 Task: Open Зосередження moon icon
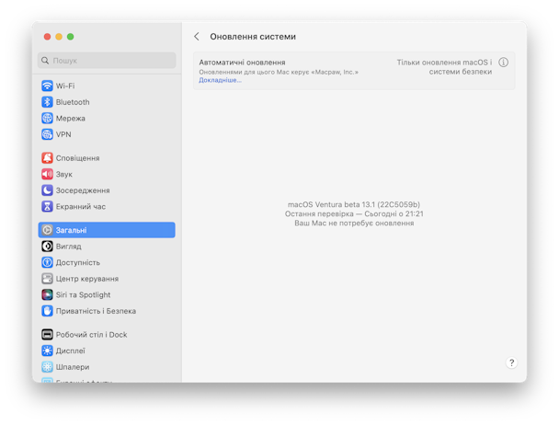[47, 190]
